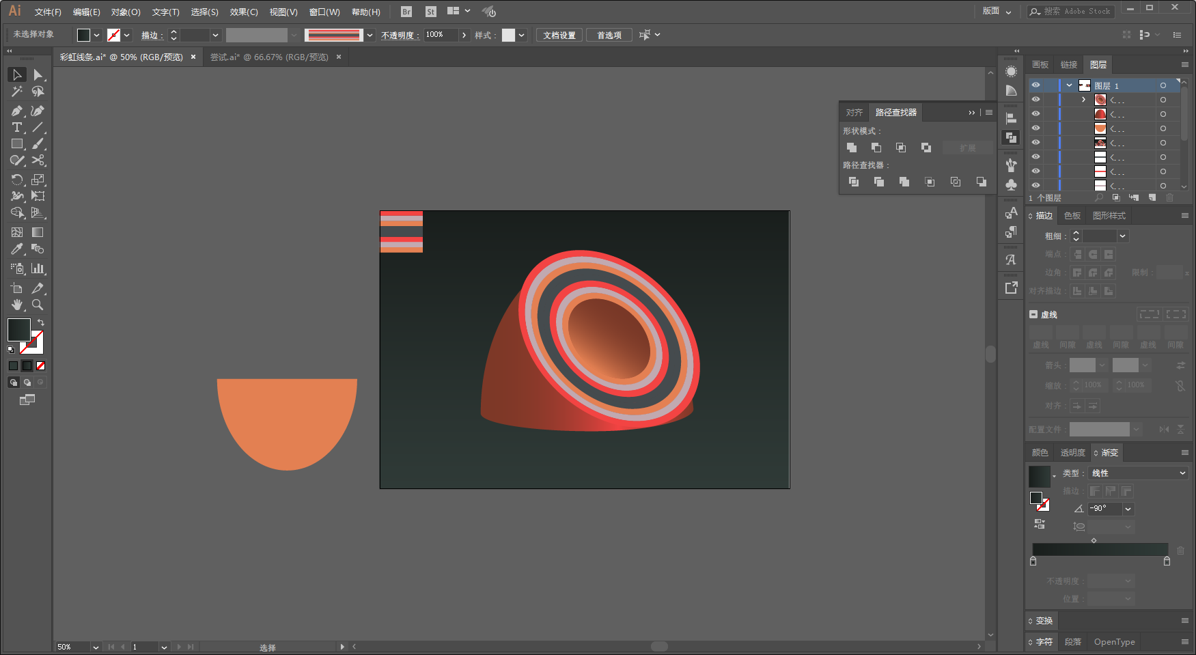Click the 首选项 button
The width and height of the screenshot is (1196, 655).
click(x=609, y=36)
